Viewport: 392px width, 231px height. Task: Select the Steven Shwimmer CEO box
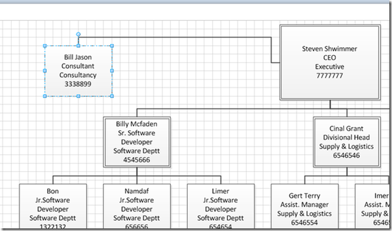[x=330, y=62]
